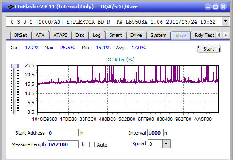
Task: Click the Start button
Action: pyautogui.click(x=209, y=49)
